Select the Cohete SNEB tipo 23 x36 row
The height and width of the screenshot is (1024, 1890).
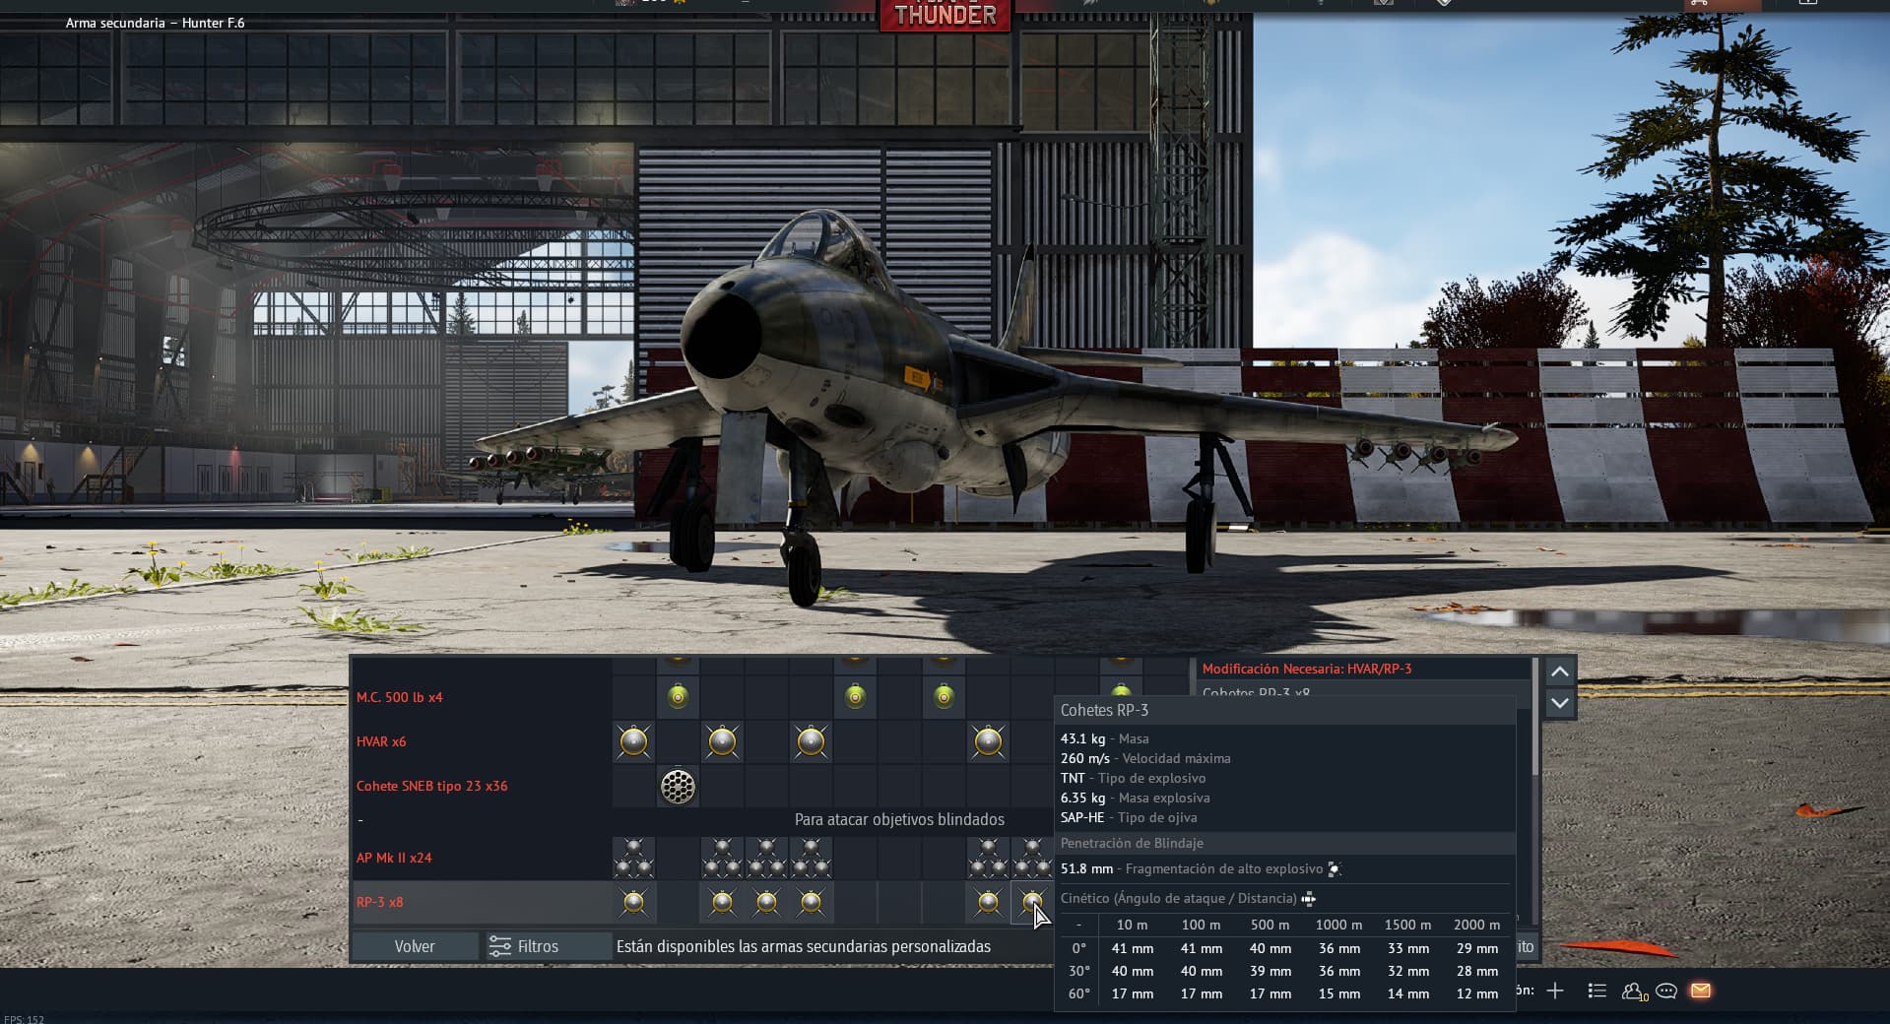click(432, 786)
